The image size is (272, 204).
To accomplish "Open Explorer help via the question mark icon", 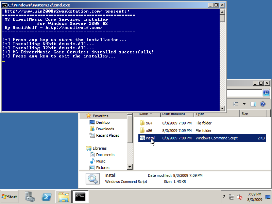I will (x=263, y=104).
